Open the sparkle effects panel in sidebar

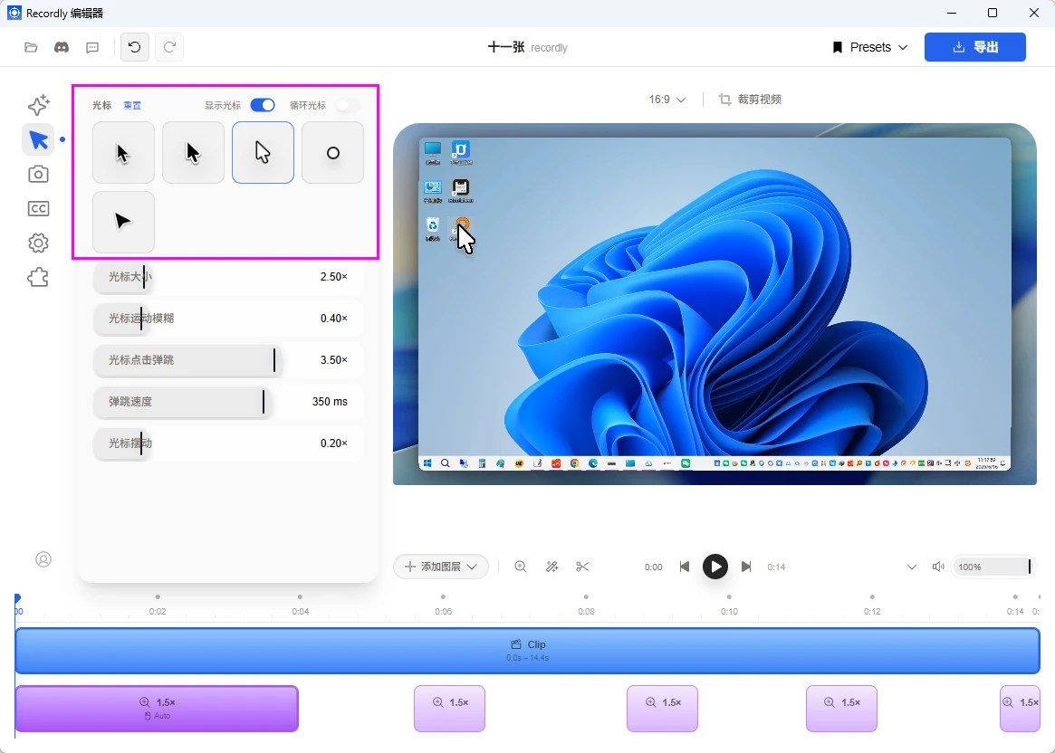(x=38, y=105)
